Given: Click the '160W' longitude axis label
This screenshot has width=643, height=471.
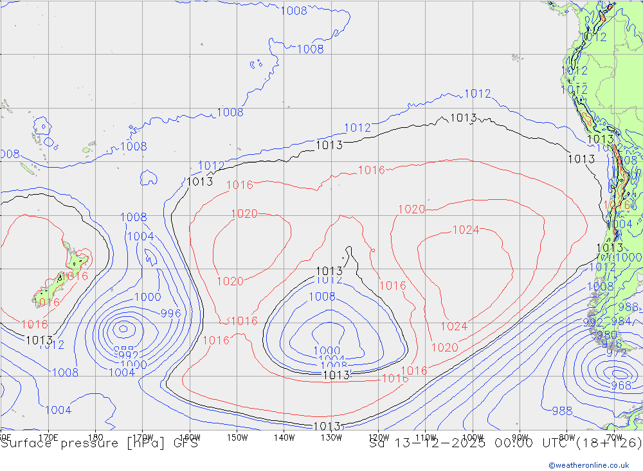Looking at the screenshot, I should (190, 438).
